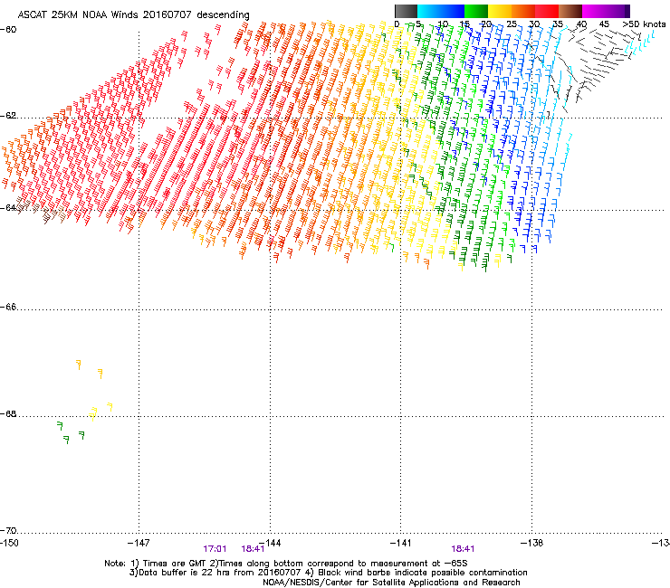Click the '-150' longitude axis label

(x=9, y=543)
